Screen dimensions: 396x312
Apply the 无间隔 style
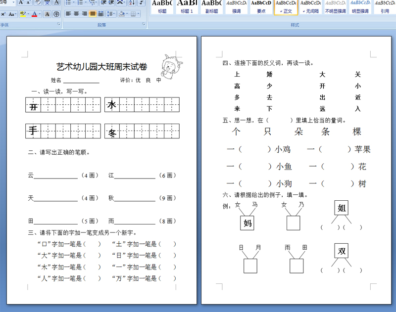pyautogui.click(x=311, y=7)
